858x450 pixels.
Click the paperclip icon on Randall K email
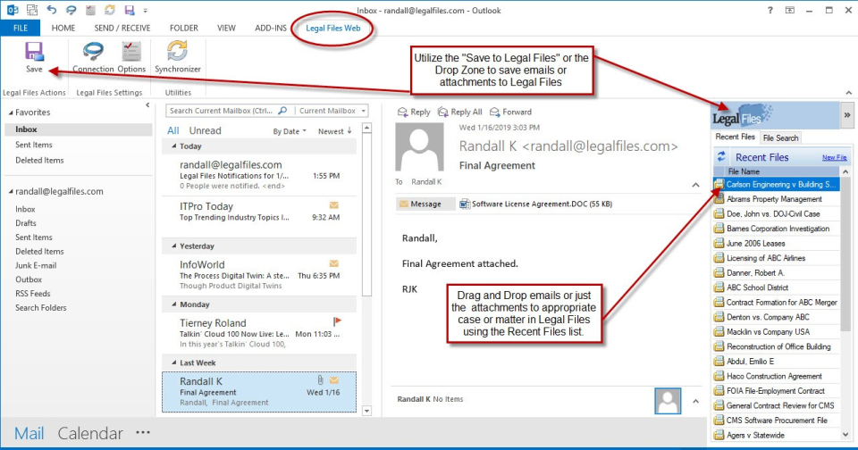pyautogui.click(x=320, y=380)
